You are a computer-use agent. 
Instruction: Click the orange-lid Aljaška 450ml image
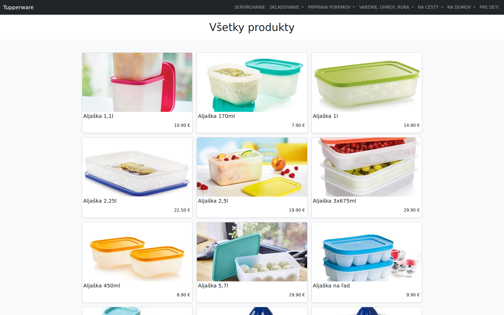click(137, 252)
